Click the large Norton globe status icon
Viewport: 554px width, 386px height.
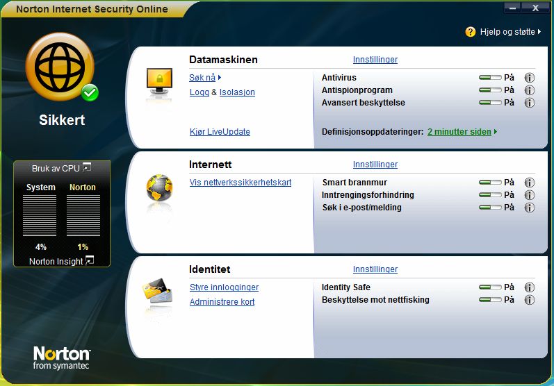60,67
